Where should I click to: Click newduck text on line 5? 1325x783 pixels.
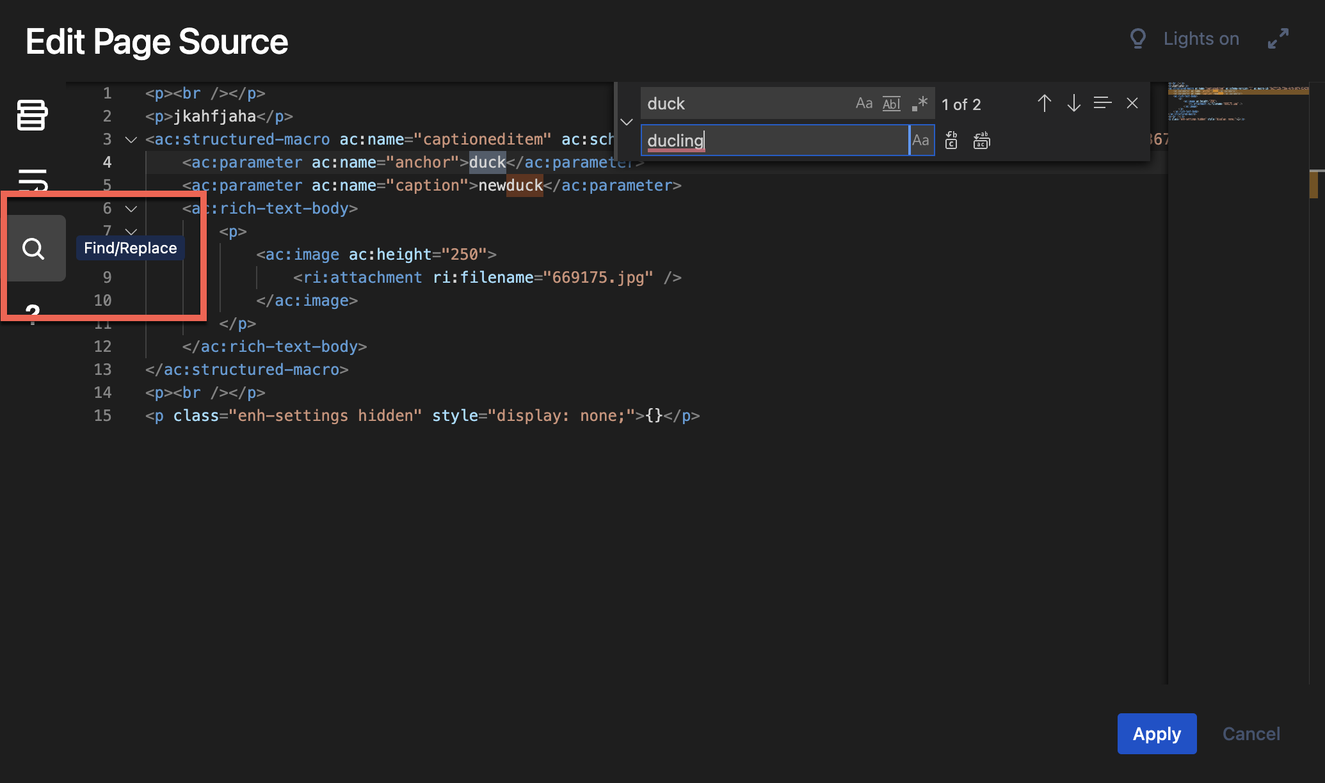coord(511,186)
